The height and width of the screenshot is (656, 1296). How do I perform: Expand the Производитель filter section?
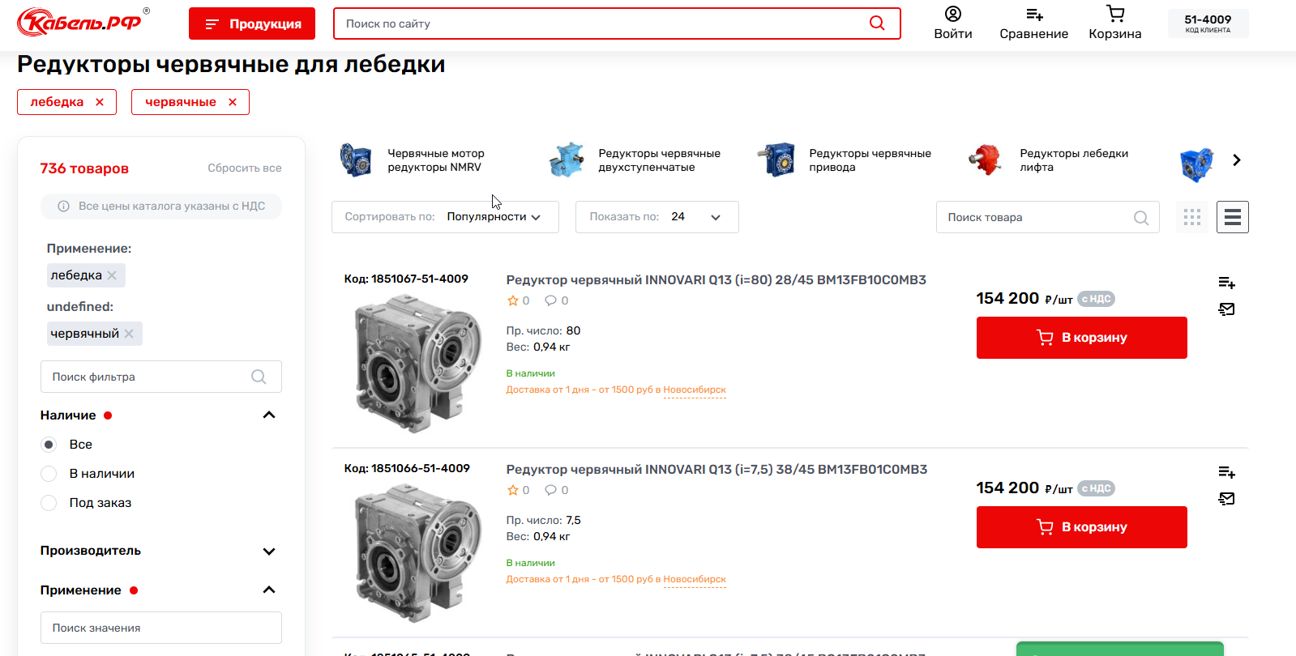pyautogui.click(x=269, y=552)
